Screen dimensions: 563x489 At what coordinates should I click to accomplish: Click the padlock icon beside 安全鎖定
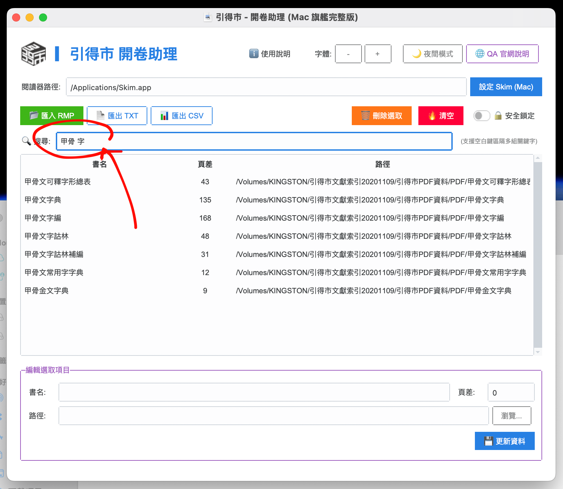(x=498, y=116)
